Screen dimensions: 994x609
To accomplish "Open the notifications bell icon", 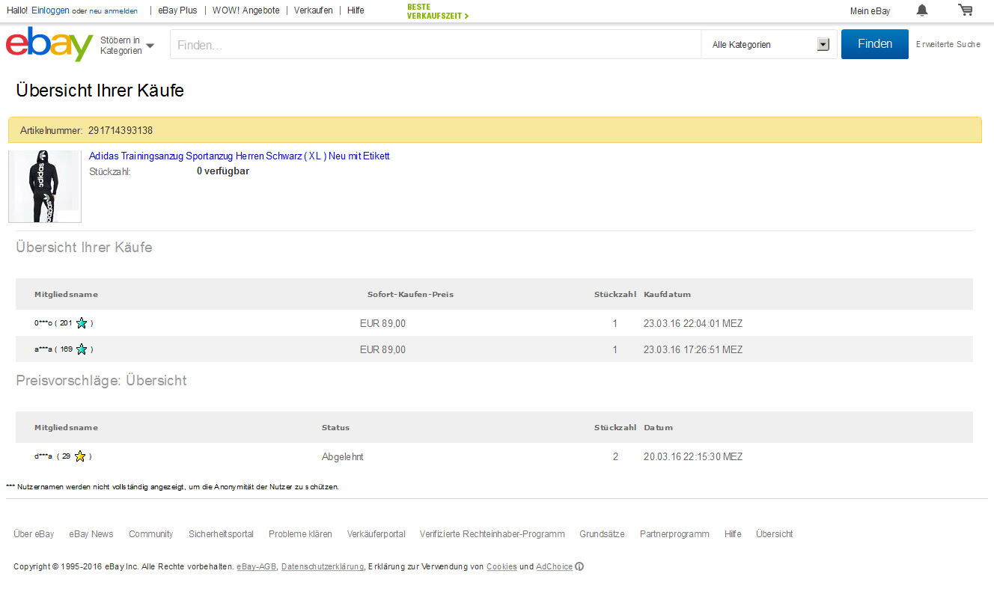I will tap(922, 10).
